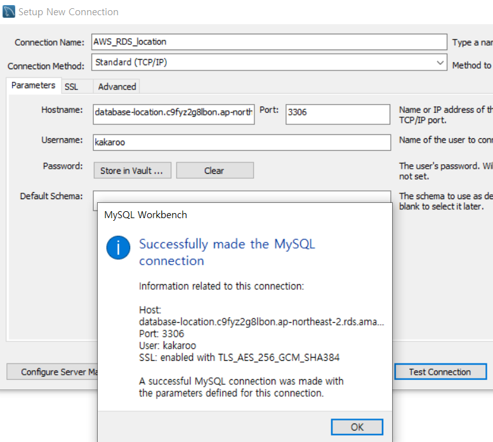
Task: Click the MySQL Workbench dolphin icon in title bar
Action: 8,11
